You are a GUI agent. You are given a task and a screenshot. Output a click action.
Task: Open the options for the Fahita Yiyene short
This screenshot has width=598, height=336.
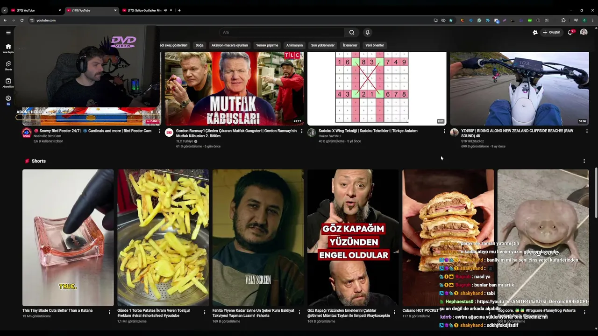[x=299, y=312]
